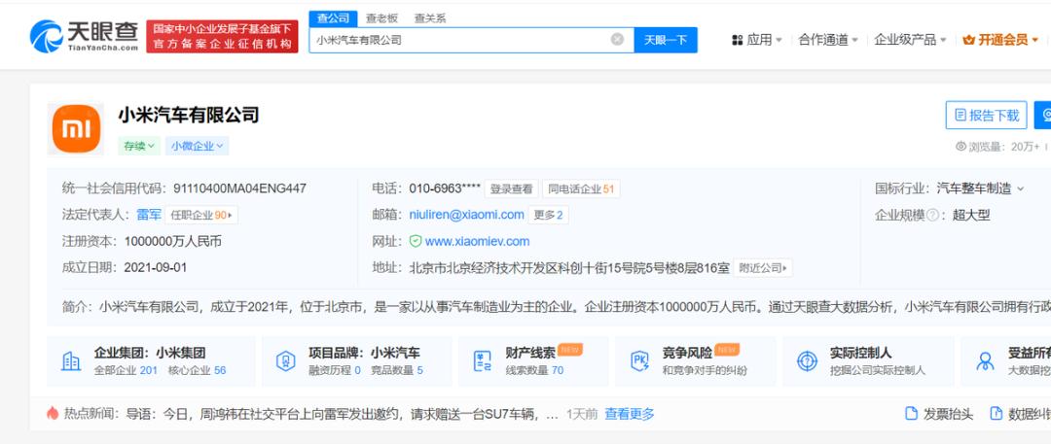
Task: Open 竞品数量 5 link
Action: click(x=395, y=370)
